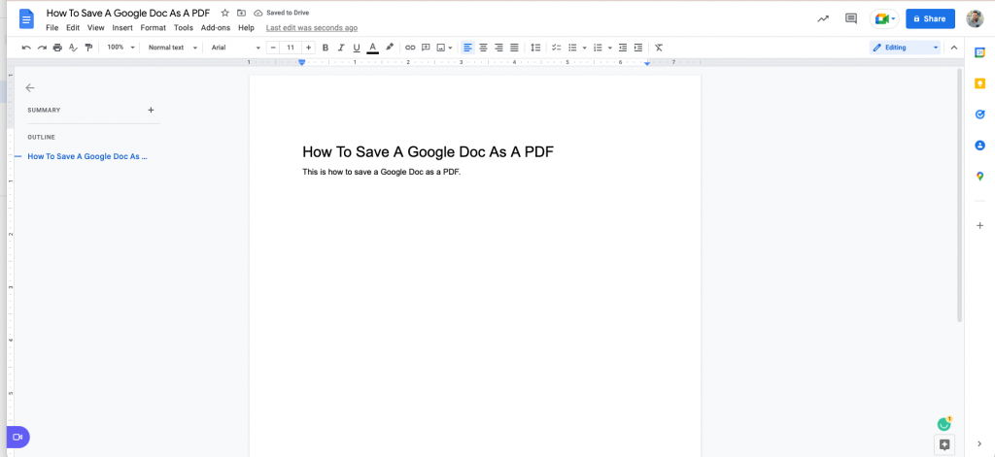Toggle Italic formatting

pos(341,48)
